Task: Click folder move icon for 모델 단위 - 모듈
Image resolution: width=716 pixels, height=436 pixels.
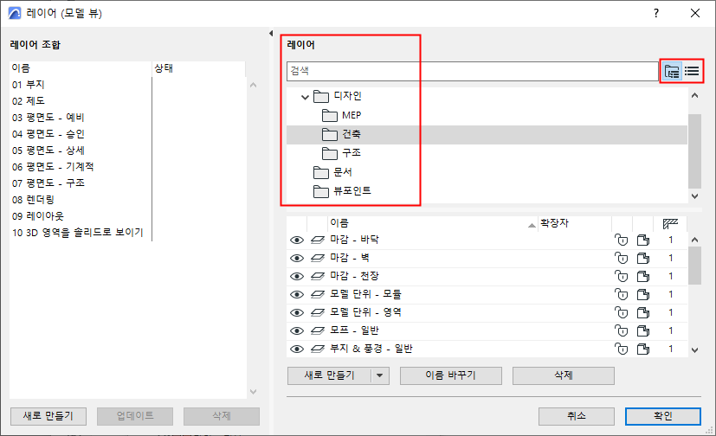Action: click(643, 295)
